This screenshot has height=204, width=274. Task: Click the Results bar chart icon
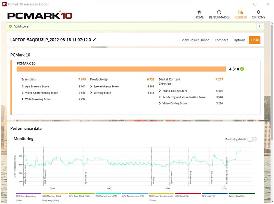click(x=240, y=12)
